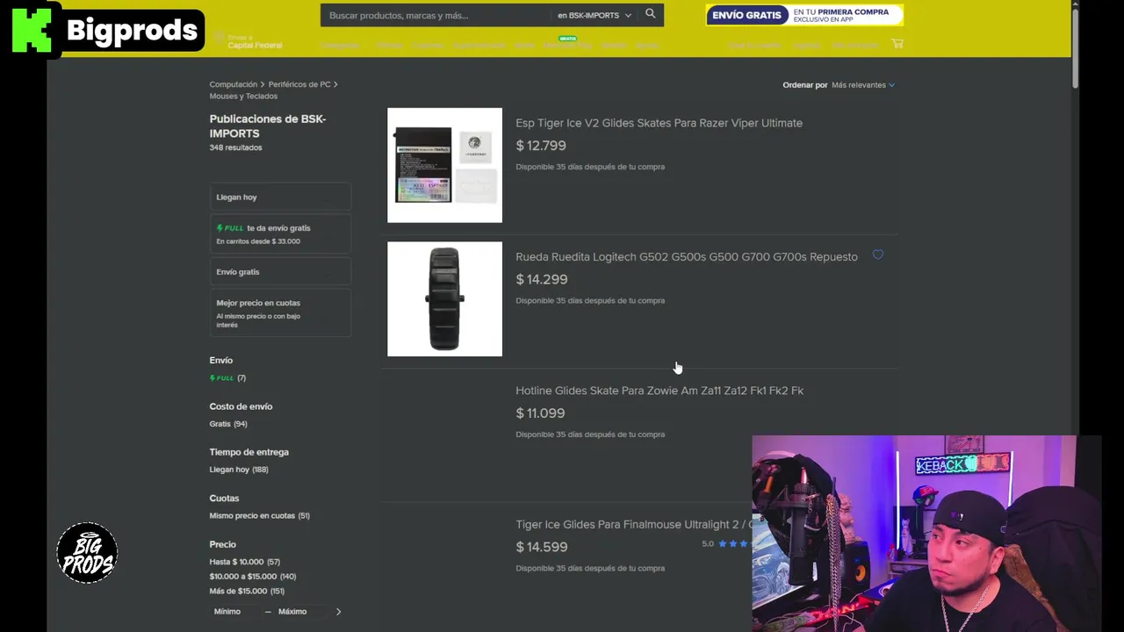
Task: Click the $ 12.799 price
Action: 541,146
